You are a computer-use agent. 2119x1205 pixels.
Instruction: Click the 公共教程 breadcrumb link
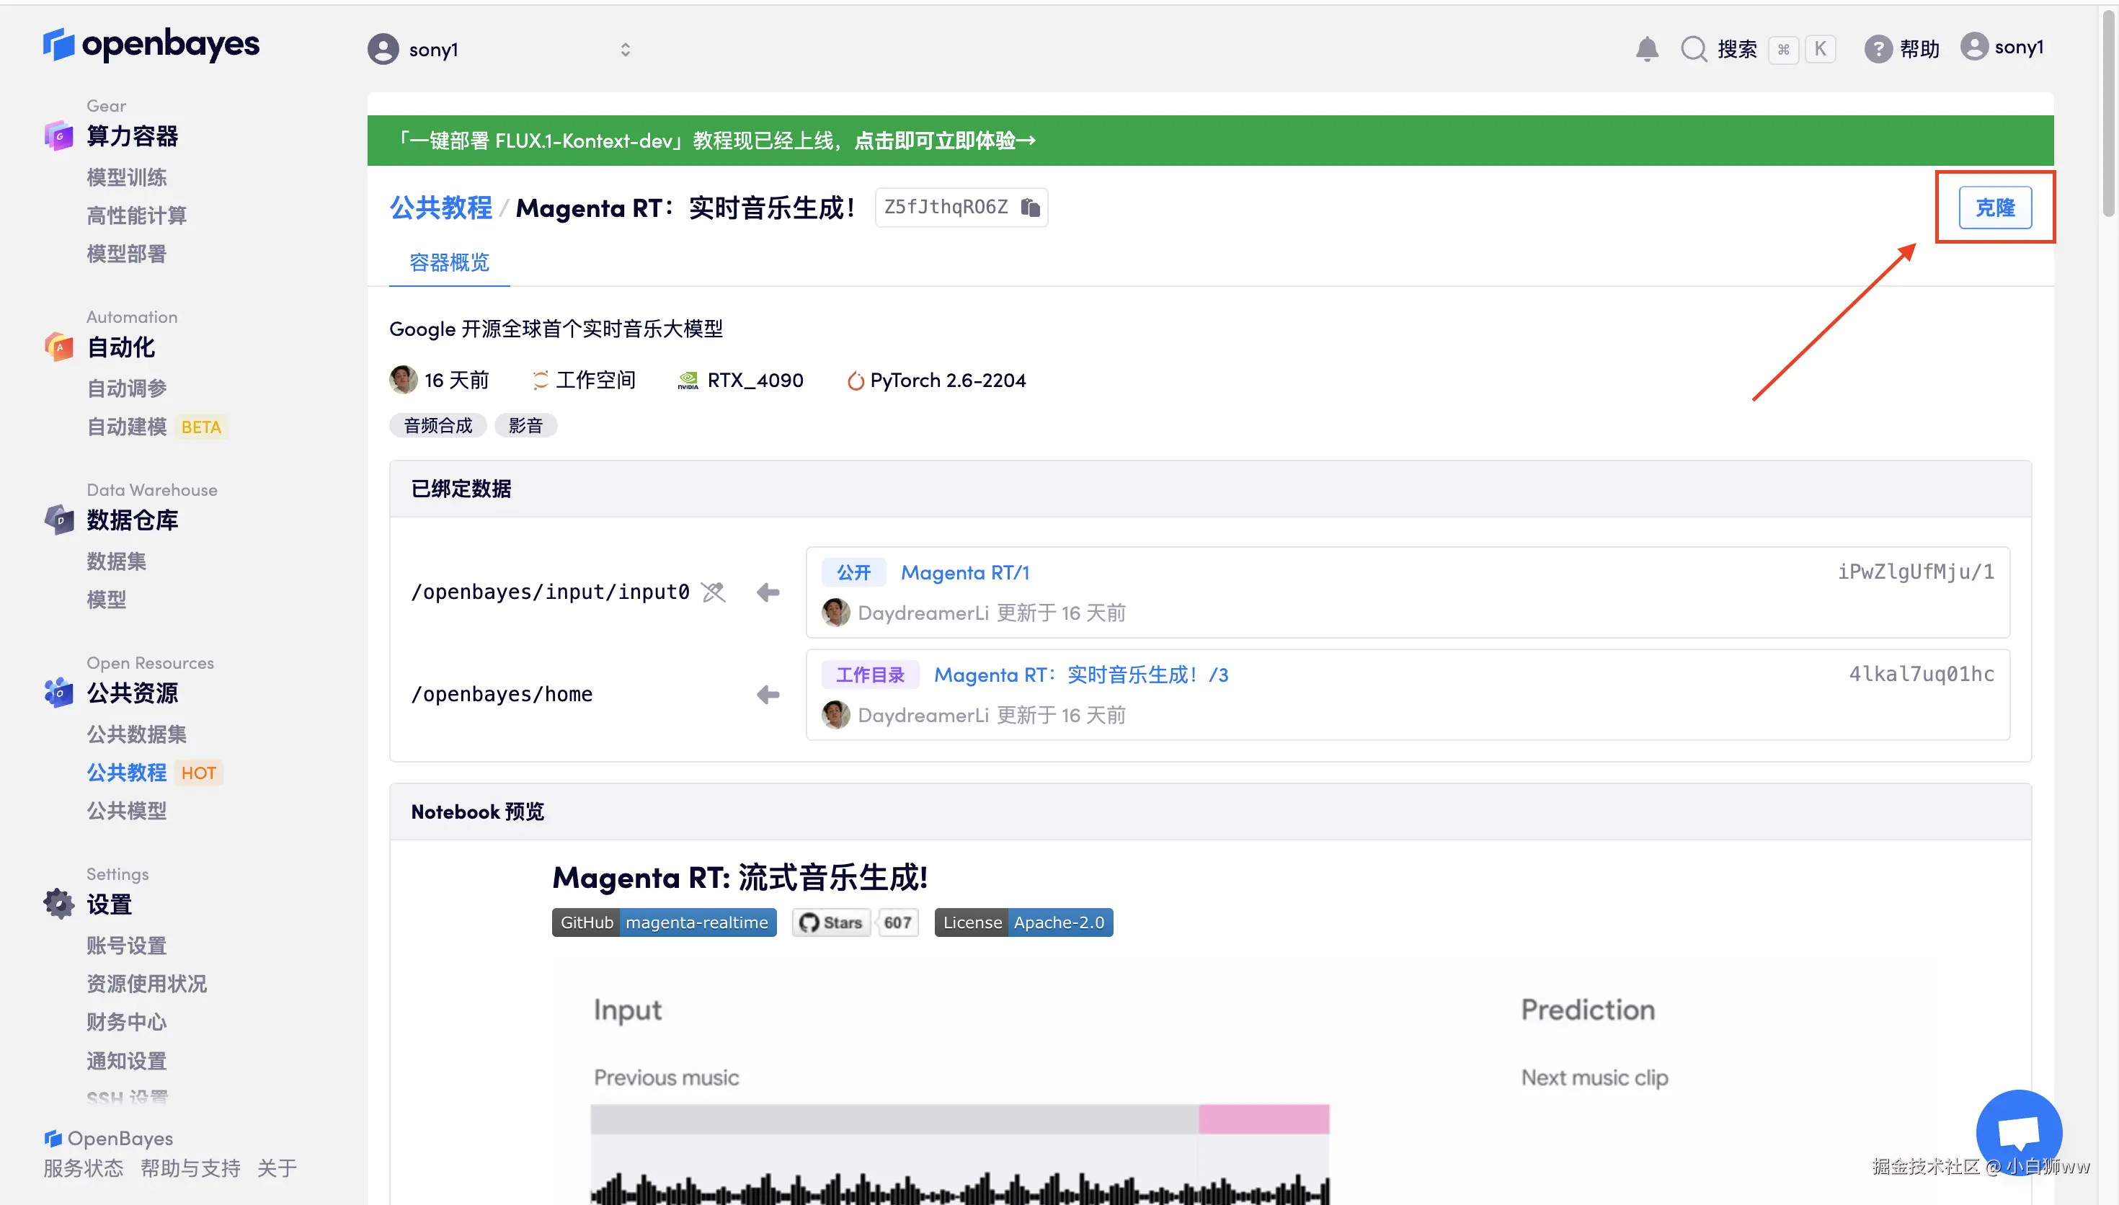(x=440, y=208)
